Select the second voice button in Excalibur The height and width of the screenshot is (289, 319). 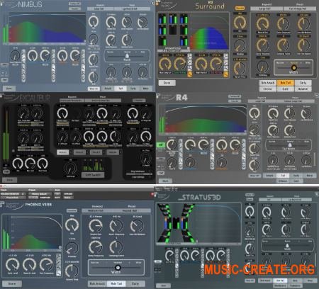pyautogui.click(x=79, y=152)
